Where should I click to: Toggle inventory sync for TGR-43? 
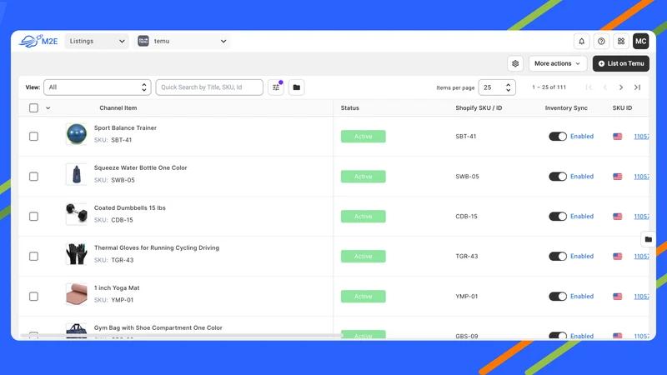click(x=558, y=257)
